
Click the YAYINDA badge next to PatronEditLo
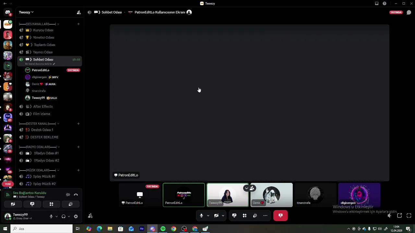coord(73,70)
